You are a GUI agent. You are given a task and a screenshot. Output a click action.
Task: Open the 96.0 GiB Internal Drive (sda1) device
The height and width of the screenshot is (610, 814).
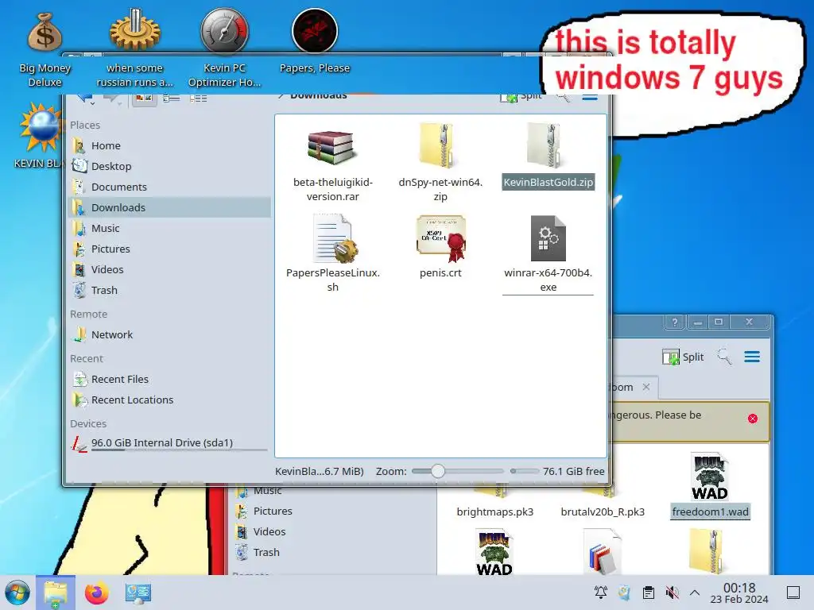click(169, 443)
